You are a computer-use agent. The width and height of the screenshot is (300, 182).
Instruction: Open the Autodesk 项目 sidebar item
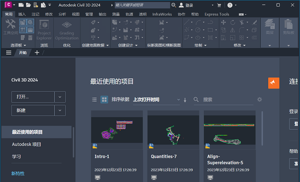pyautogui.click(x=26, y=145)
